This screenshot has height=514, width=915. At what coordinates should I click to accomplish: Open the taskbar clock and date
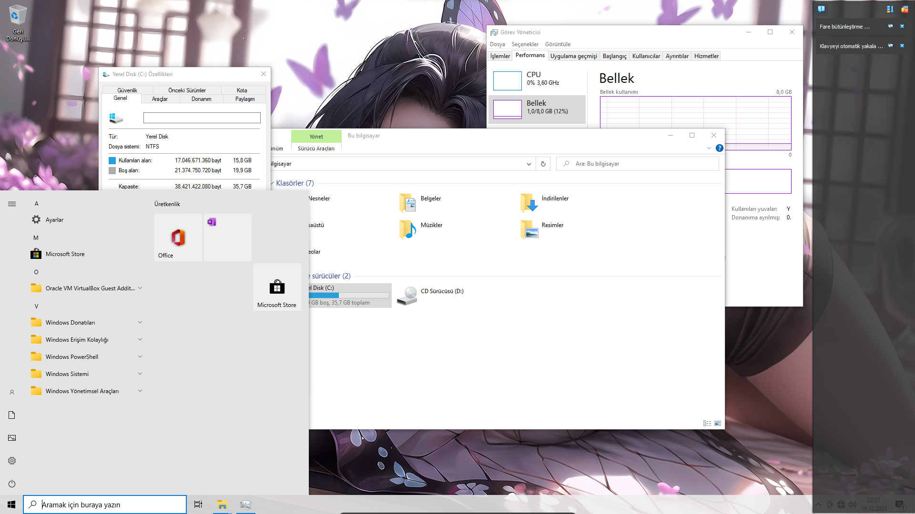(874, 504)
